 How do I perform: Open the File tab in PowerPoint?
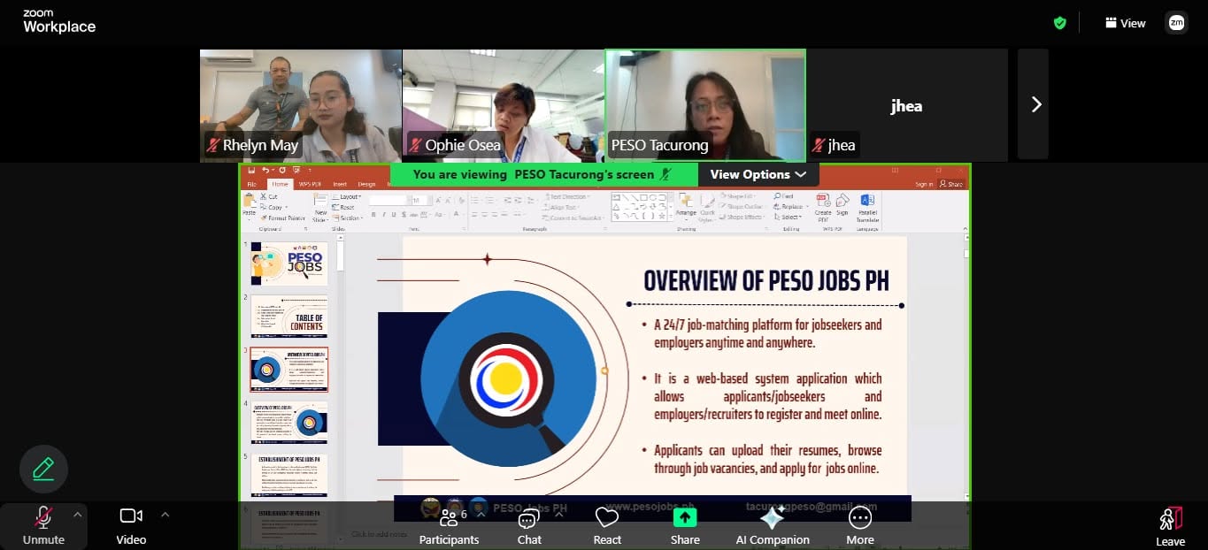(251, 184)
